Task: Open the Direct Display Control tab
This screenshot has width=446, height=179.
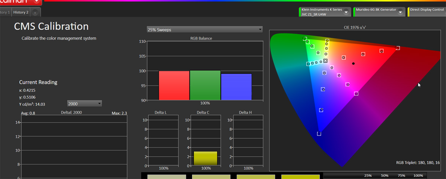Action: click(x=427, y=10)
